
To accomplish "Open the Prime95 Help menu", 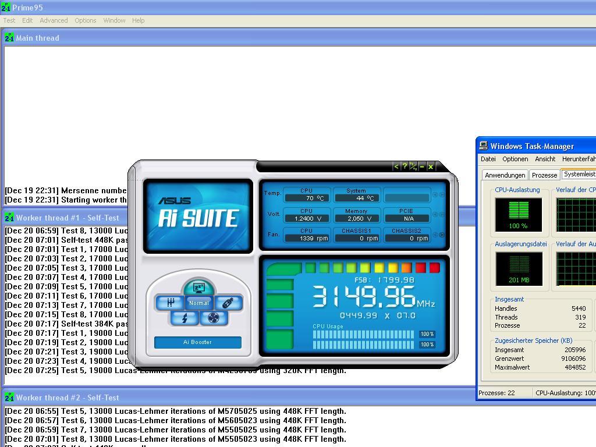I will click(139, 20).
